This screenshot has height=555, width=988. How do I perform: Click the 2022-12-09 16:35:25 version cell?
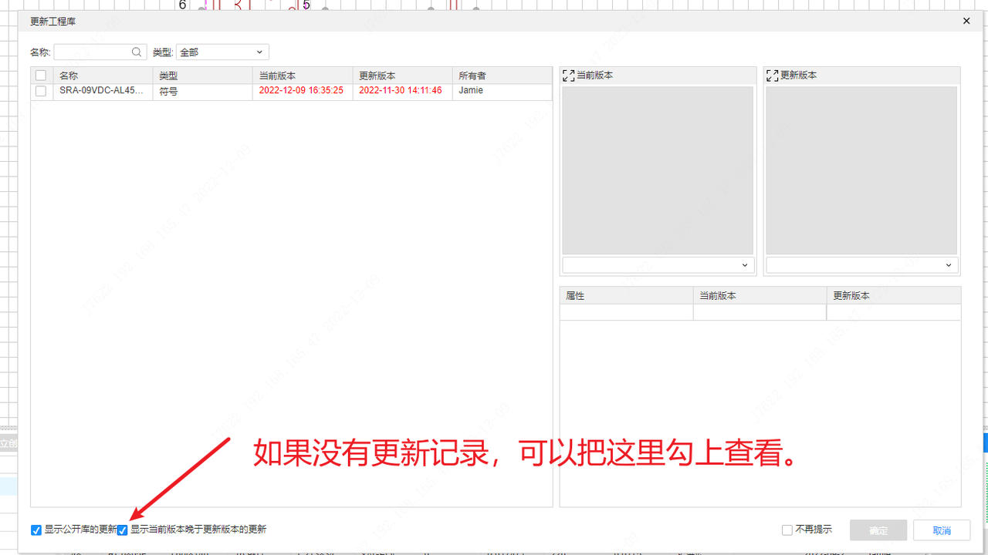303,91
